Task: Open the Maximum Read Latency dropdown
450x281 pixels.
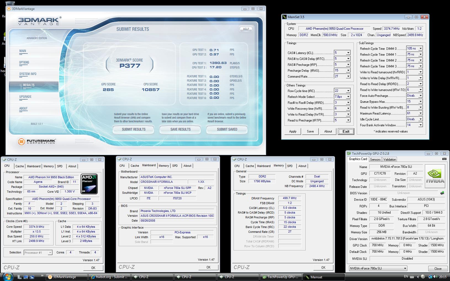Action: coord(420,113)
